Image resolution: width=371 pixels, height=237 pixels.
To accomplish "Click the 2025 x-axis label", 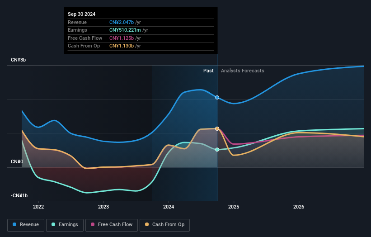I will tap(234, 207).
